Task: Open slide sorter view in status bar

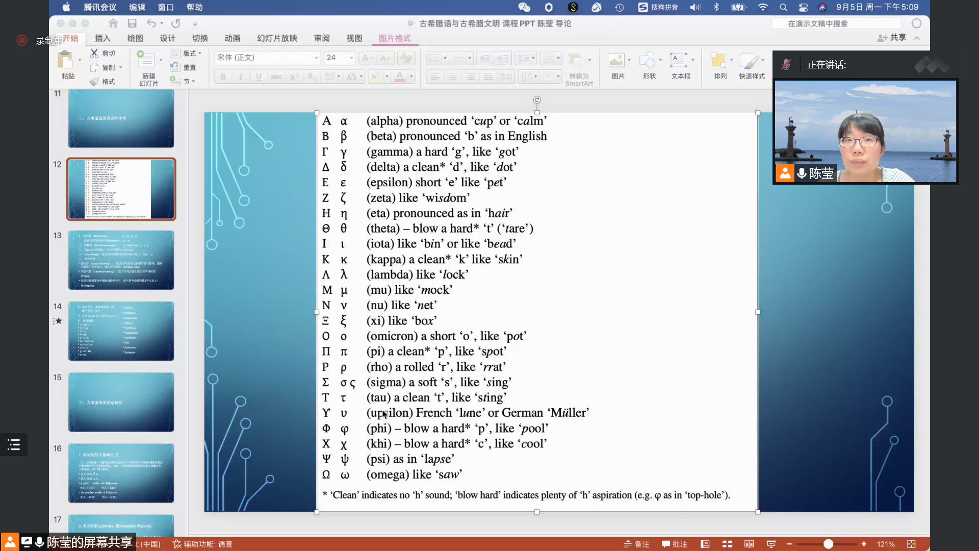Action: (x=727, y=544)
